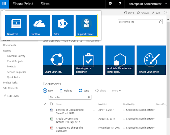The width and height of the screenshot is (170, 135).
Task: Click the SharePoint brand title
Action: (x=23, y=4)
